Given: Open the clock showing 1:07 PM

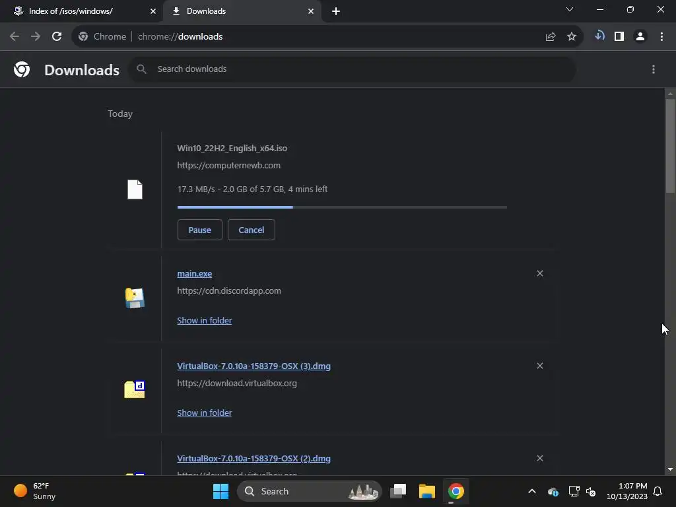Looking at the screenshot, I should point(627,491).
